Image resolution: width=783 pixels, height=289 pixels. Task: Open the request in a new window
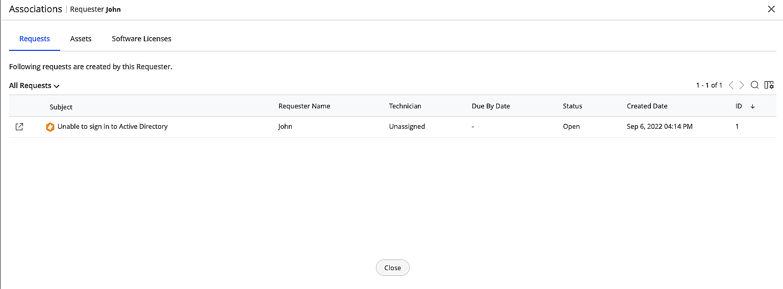click(x=19, y=127)
